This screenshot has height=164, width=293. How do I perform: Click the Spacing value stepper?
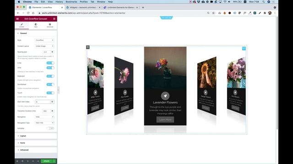pyautogui.click(x=52, y=52)
